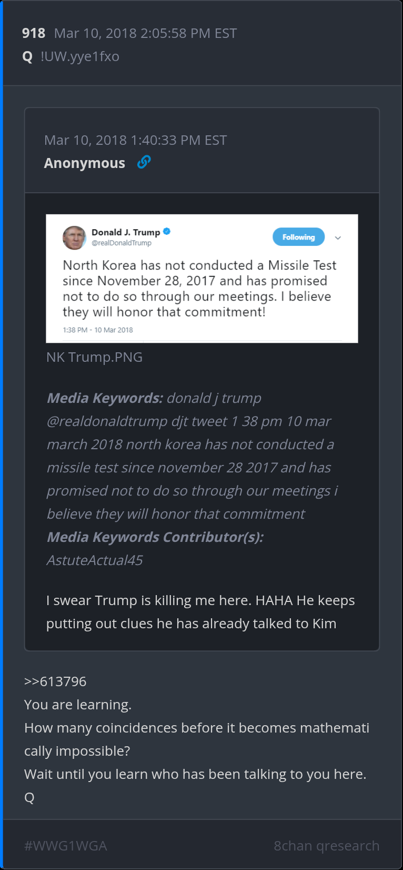Screen dimensions: 403x870
Task: Click the Q tripcode !UW.yye1fxo
Action: 80,56
